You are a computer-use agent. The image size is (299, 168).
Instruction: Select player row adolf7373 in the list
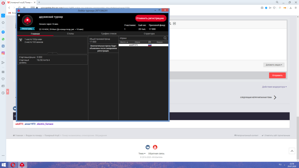pyautogui.click(x=133, y=45)
